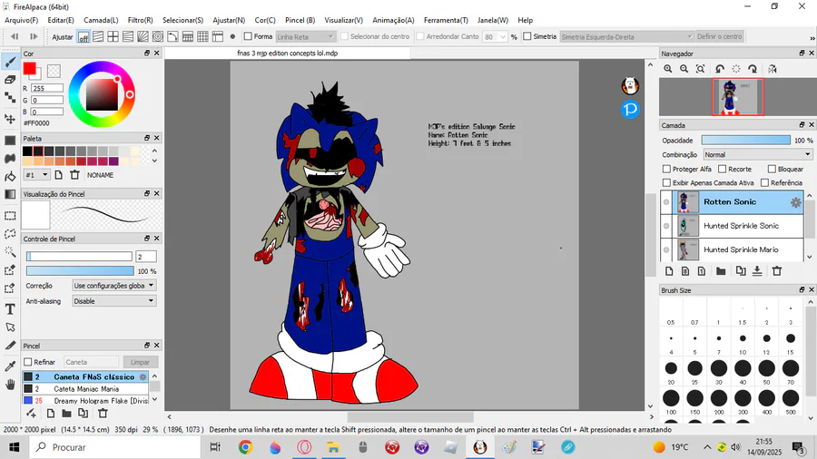
Task: Adjust the brush size slider
Action: point(79,257)
